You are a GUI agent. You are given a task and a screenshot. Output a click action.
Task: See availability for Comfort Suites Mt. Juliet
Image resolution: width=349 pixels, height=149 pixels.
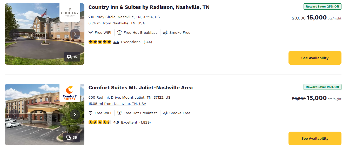click(315, 138)
